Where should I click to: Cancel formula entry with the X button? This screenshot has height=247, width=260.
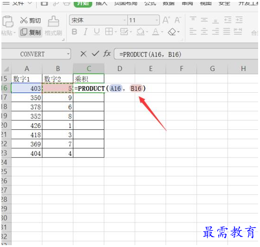tap(83, 54)
